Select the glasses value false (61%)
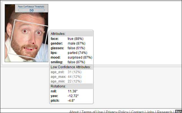The height and width of the screenshot is (113, 182). tap(76, 48)
